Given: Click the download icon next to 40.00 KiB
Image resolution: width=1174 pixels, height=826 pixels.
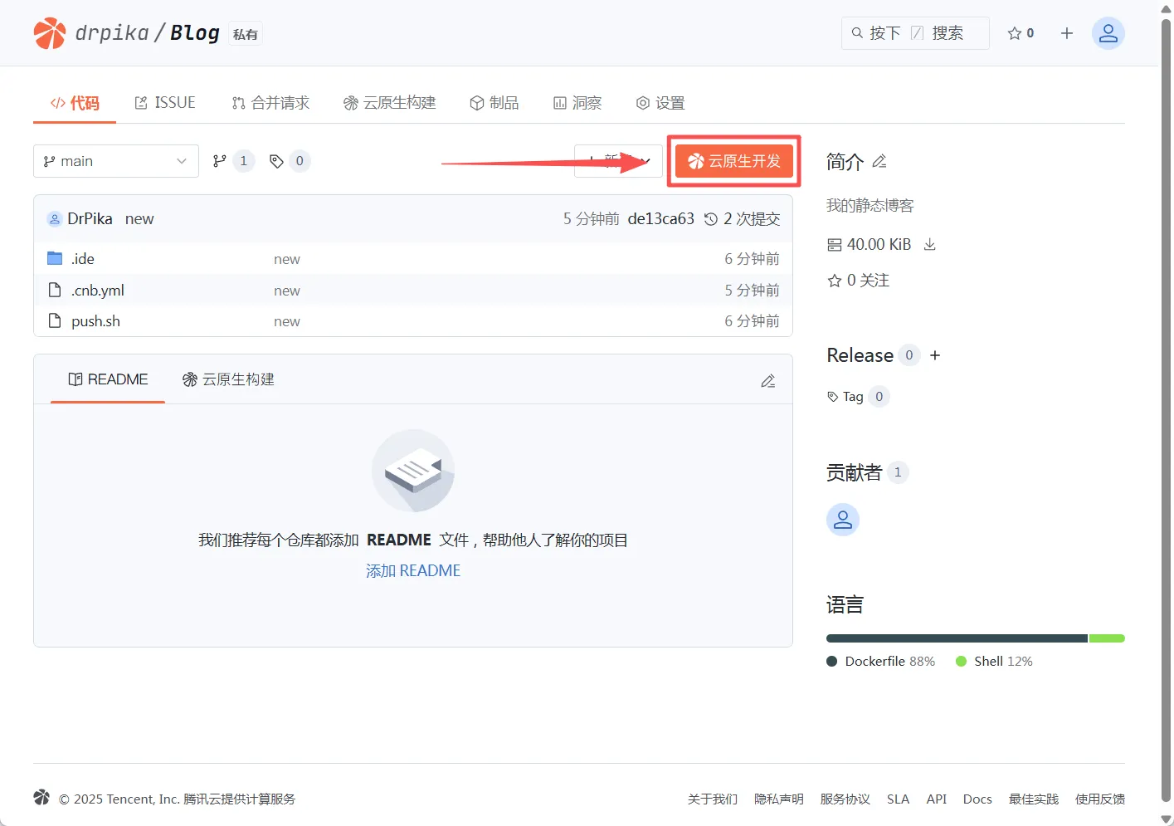Looking at the screenshot, I should pos(930,244).
